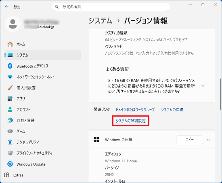The width and height of the screenshot is (222, 183).
Task: Click the Bluetooth icon in sidebar
Action: pos(10,66)
